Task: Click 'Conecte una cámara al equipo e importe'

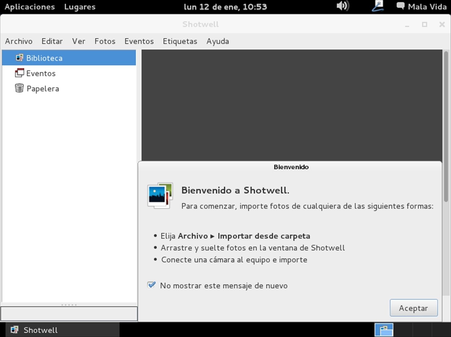Action: click(x=234, y=260)
